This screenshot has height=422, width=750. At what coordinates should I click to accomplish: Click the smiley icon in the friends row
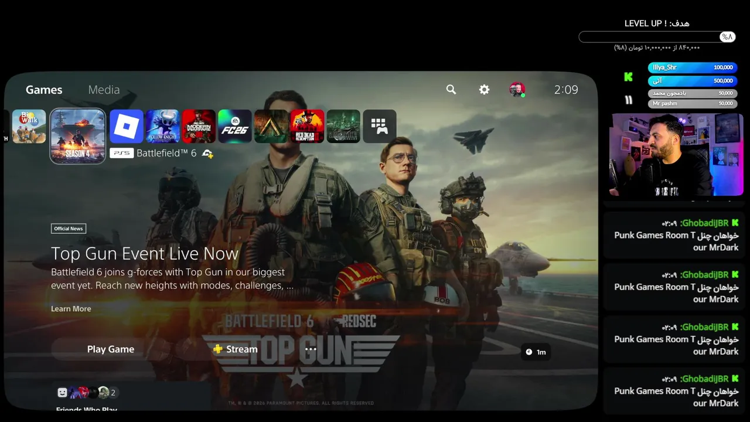63,393
